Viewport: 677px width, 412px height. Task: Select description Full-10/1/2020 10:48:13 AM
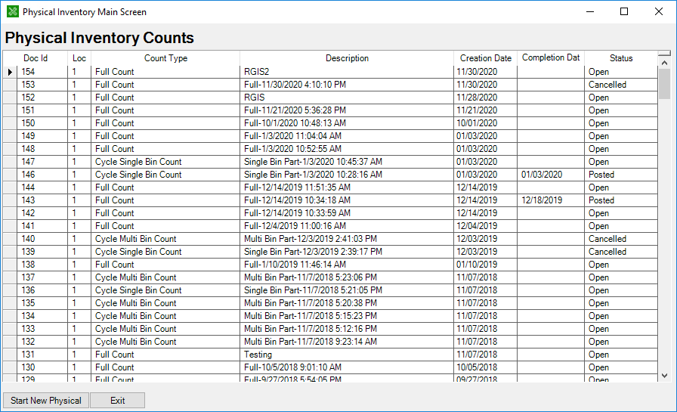point(347,123)
